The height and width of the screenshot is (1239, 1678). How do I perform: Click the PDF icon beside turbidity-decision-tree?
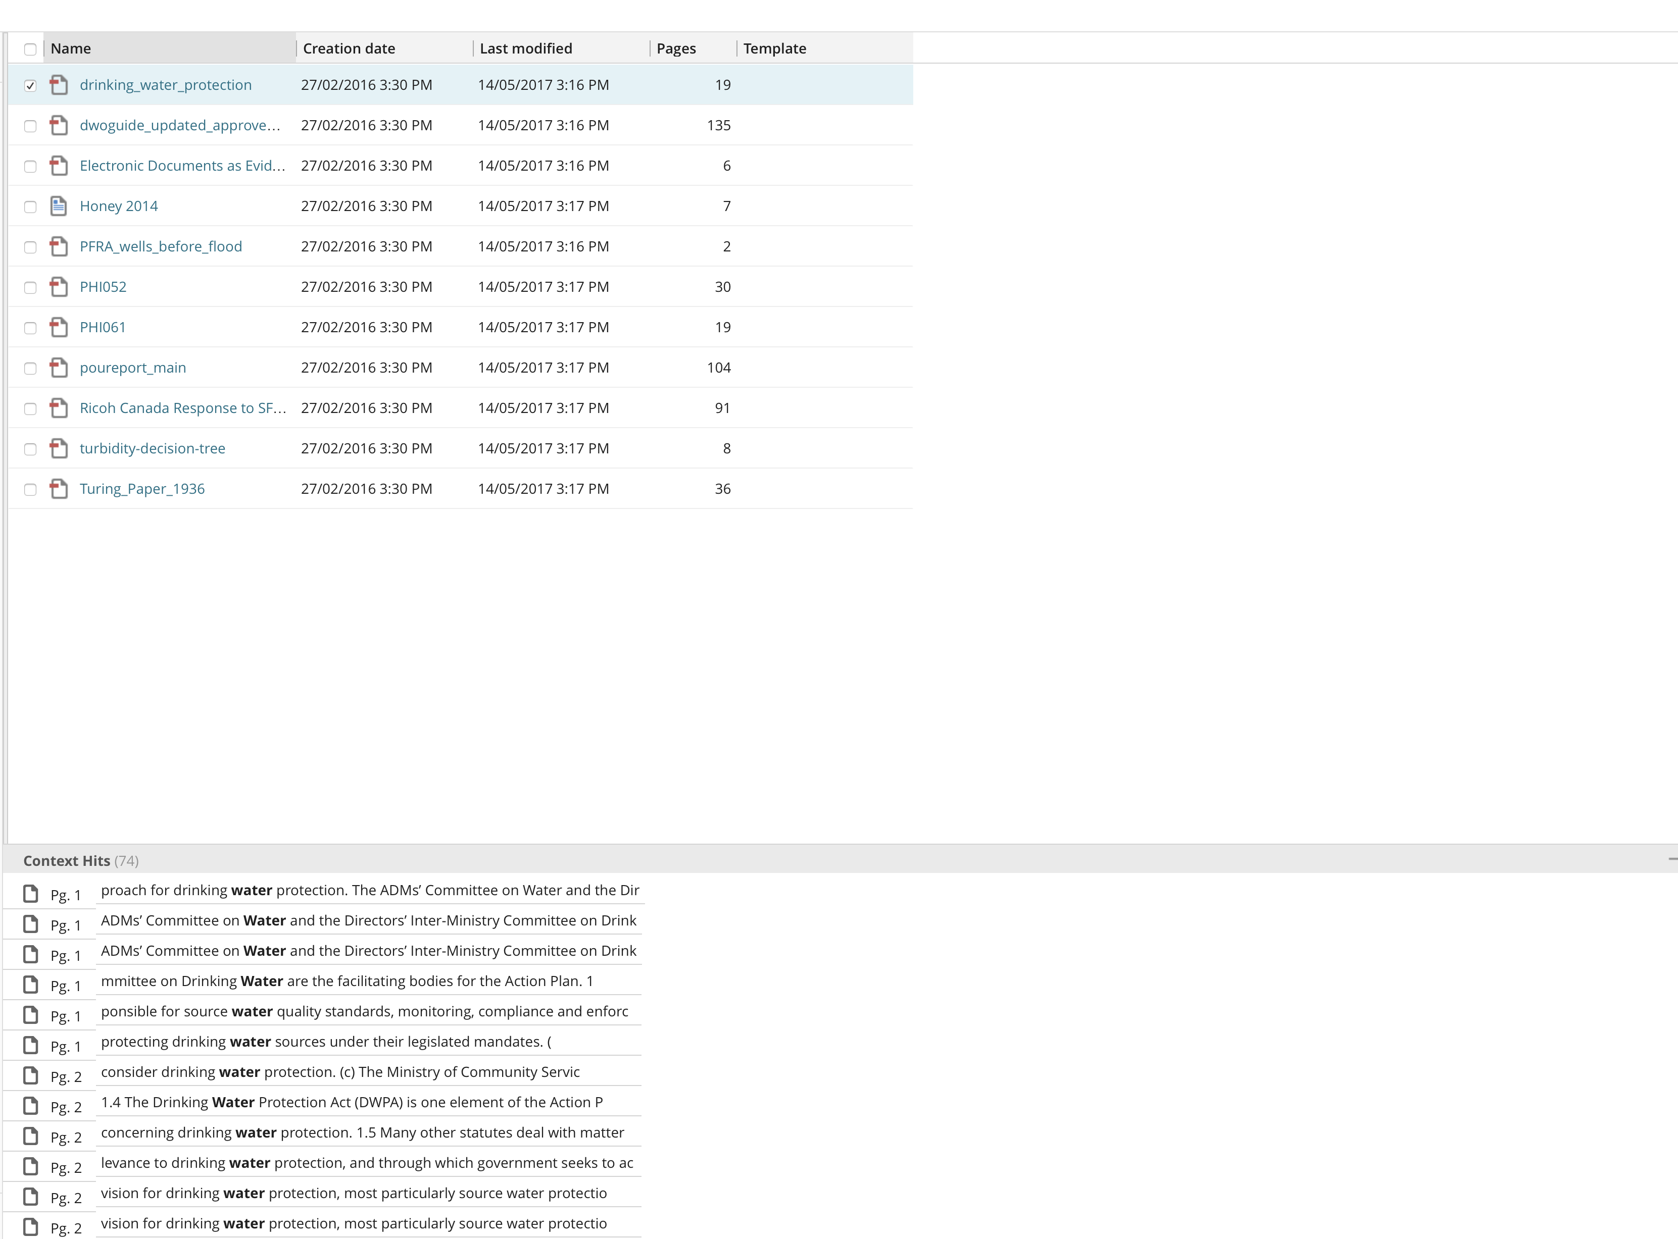point(59,448)
